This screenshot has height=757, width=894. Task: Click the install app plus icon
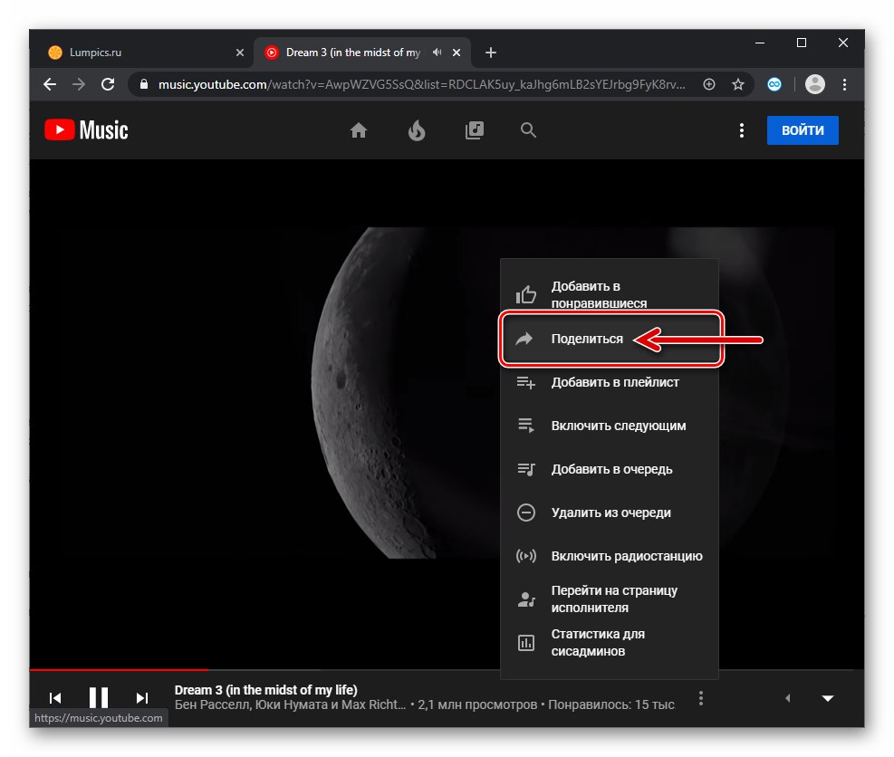tap(708, 84)
